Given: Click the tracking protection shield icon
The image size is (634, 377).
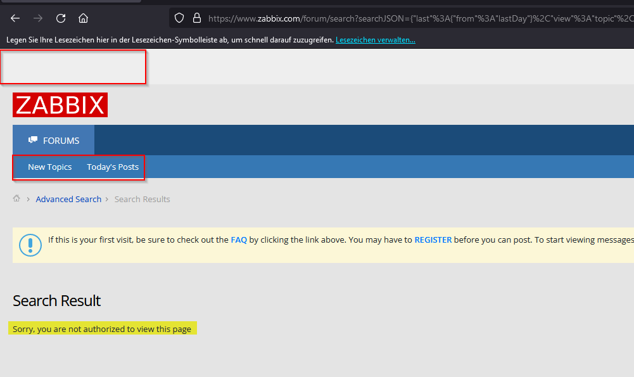Looking at the screenshot, I should coord(179,18).
